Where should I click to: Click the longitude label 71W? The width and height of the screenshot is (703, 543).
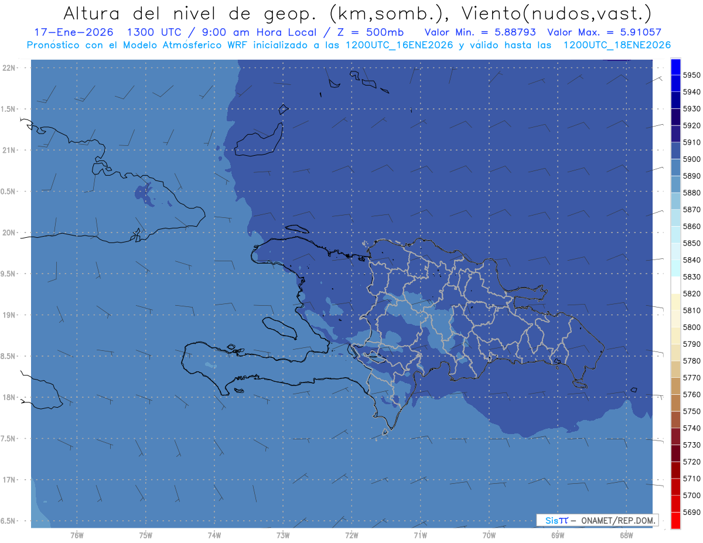(420, 535)
